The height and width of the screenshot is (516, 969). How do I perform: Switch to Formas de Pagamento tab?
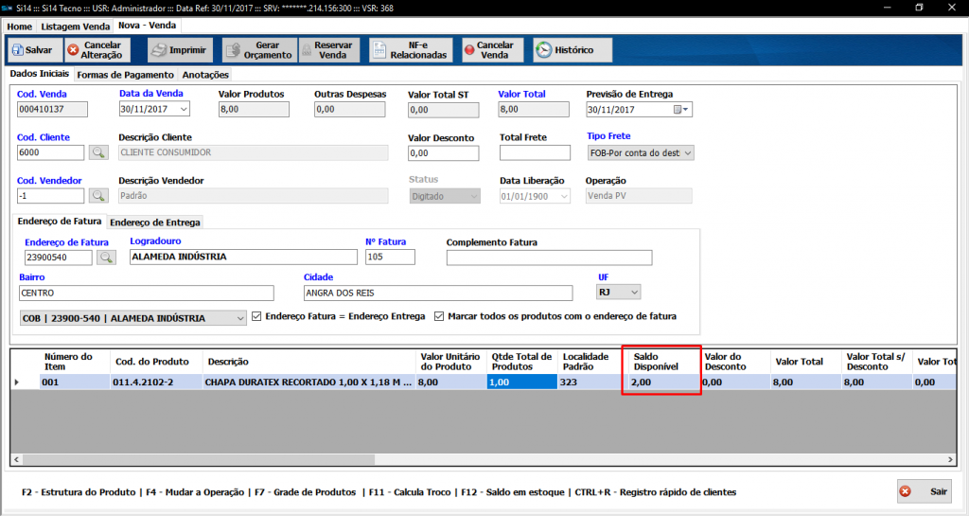tap(126, 75)
